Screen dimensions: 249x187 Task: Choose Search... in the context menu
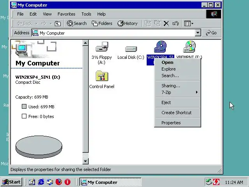pyautogui.click(x=177, y=76)
